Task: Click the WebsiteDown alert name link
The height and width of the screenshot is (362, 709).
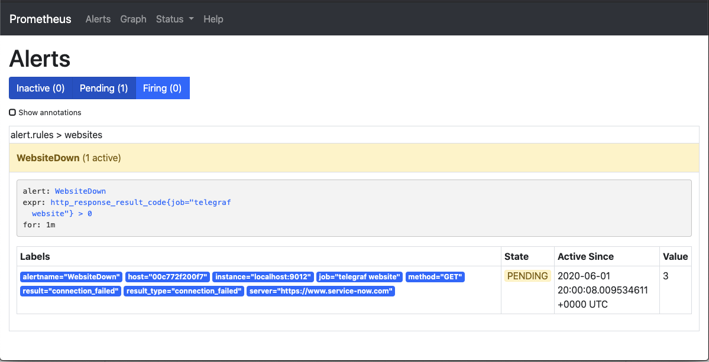Action: 80,191
